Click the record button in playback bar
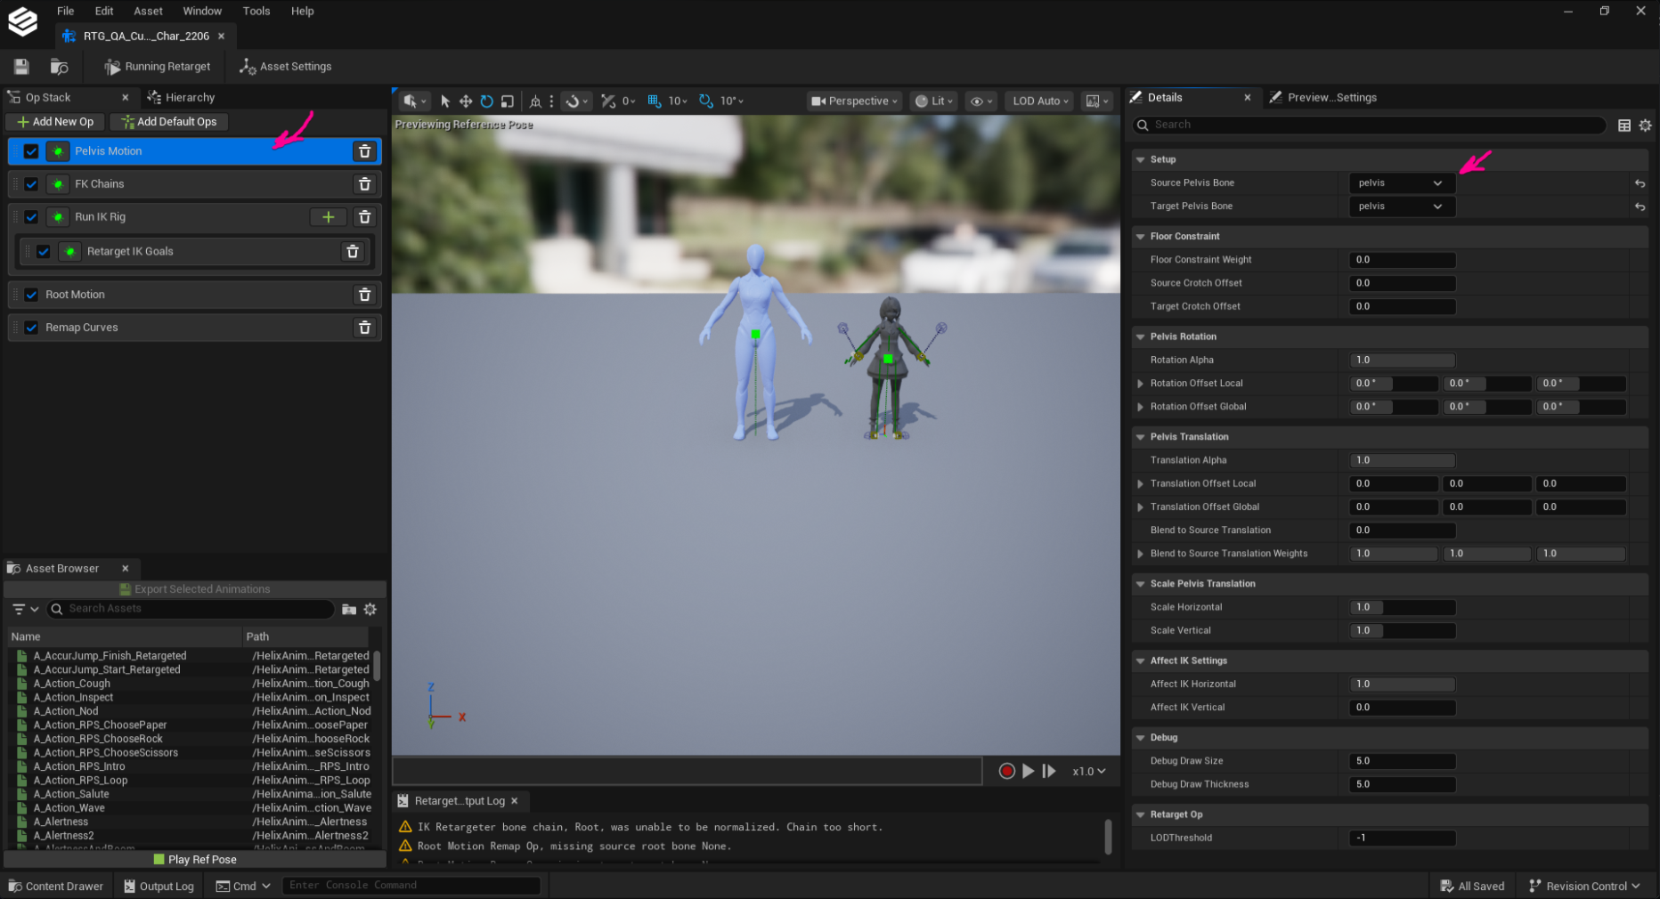Image resolution: width=1660 pixels, height=899 pixels. click(x=1006, y=771)
